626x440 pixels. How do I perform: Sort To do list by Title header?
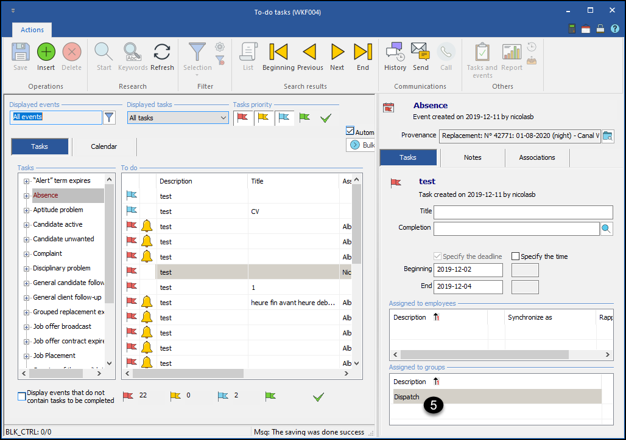[x=293, y=181]
